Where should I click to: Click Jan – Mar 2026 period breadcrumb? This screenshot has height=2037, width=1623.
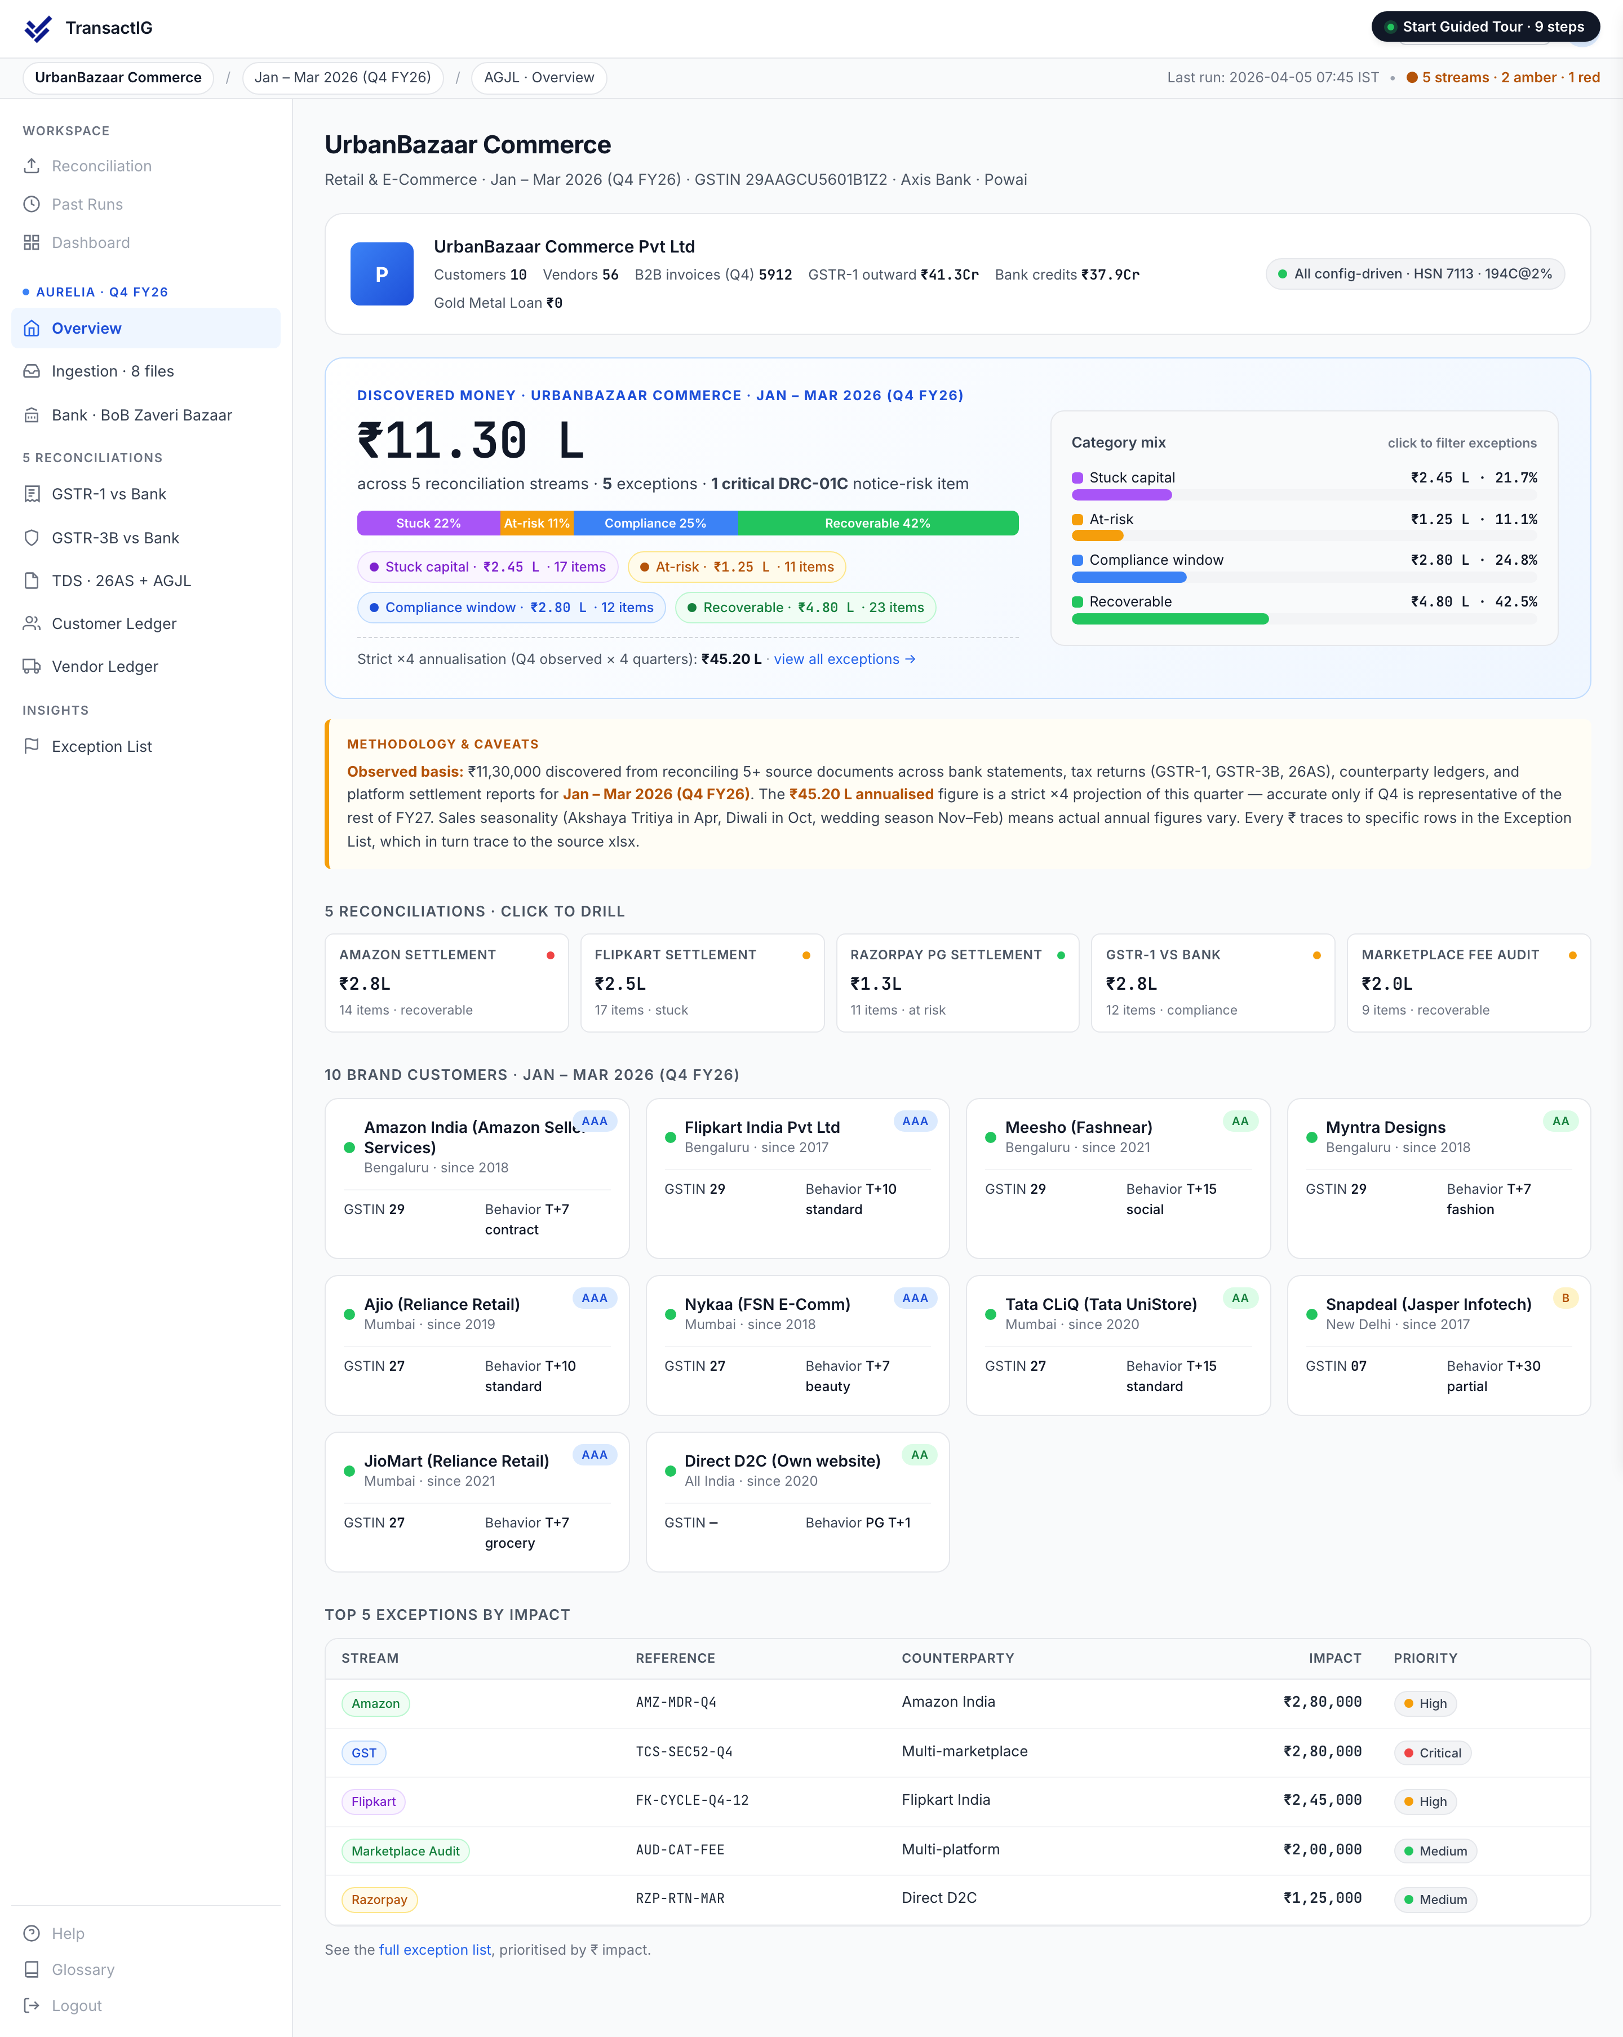pos(343,77)
